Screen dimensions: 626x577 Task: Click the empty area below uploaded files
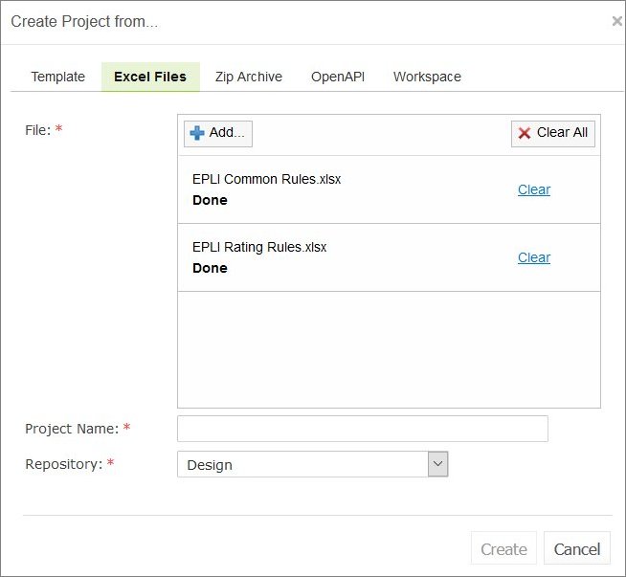pos(389,349)
